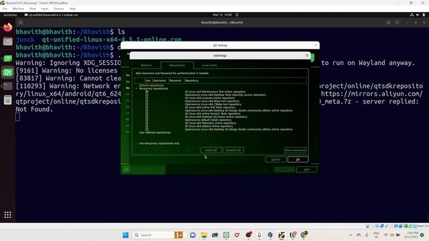Switch to the Network tab
The height and width of the screenshot is (241, 429).
click(x=146, y=66)
